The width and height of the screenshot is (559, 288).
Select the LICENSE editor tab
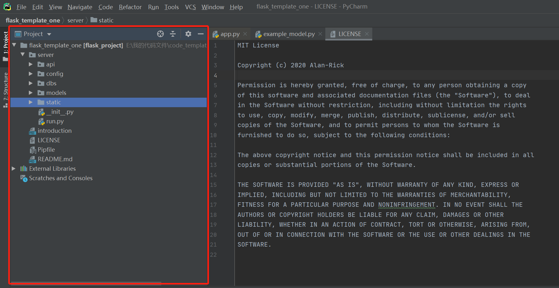pos(349,34)
